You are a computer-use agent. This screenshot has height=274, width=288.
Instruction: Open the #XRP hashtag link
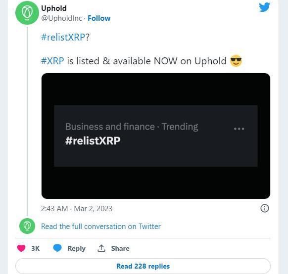52,61
